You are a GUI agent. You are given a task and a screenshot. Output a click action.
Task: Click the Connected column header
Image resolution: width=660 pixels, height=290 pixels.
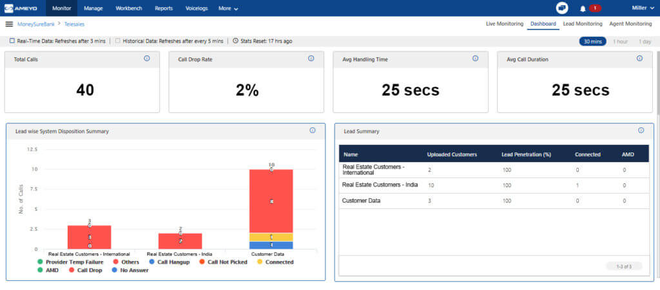coord(588,154)
